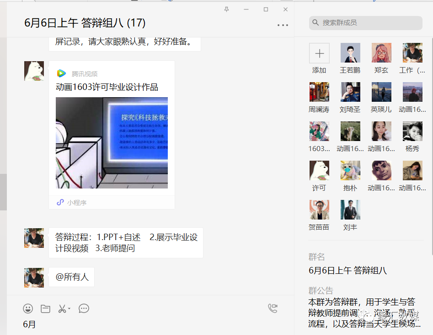
Task: Expand the screenshot options dropdown arrow
Action: click(69, 309)
